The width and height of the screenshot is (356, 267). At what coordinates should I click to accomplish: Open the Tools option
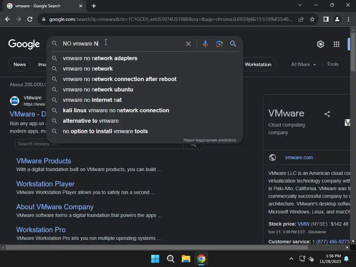click(332, 64)
